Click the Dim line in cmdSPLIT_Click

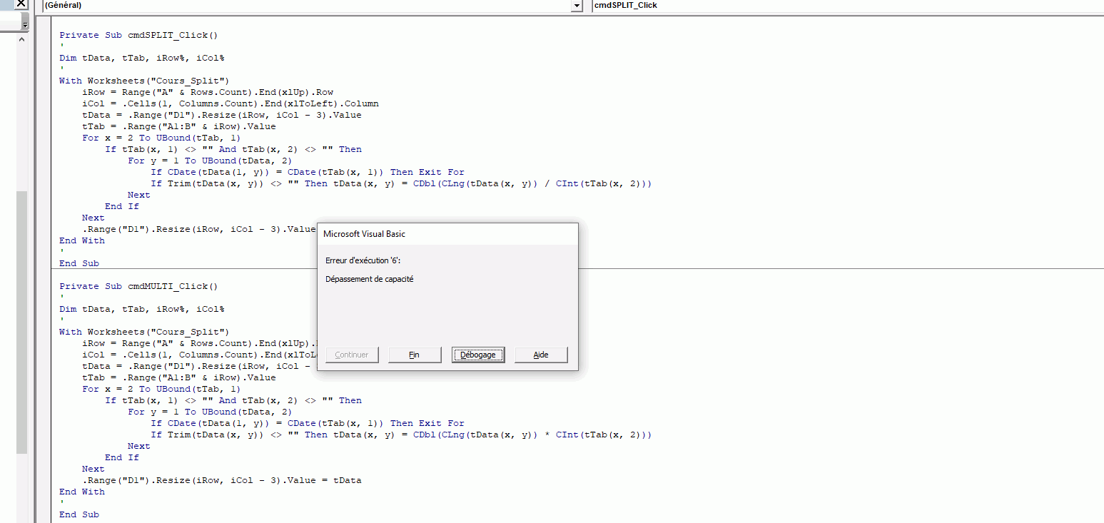click(x=142, y=58)
